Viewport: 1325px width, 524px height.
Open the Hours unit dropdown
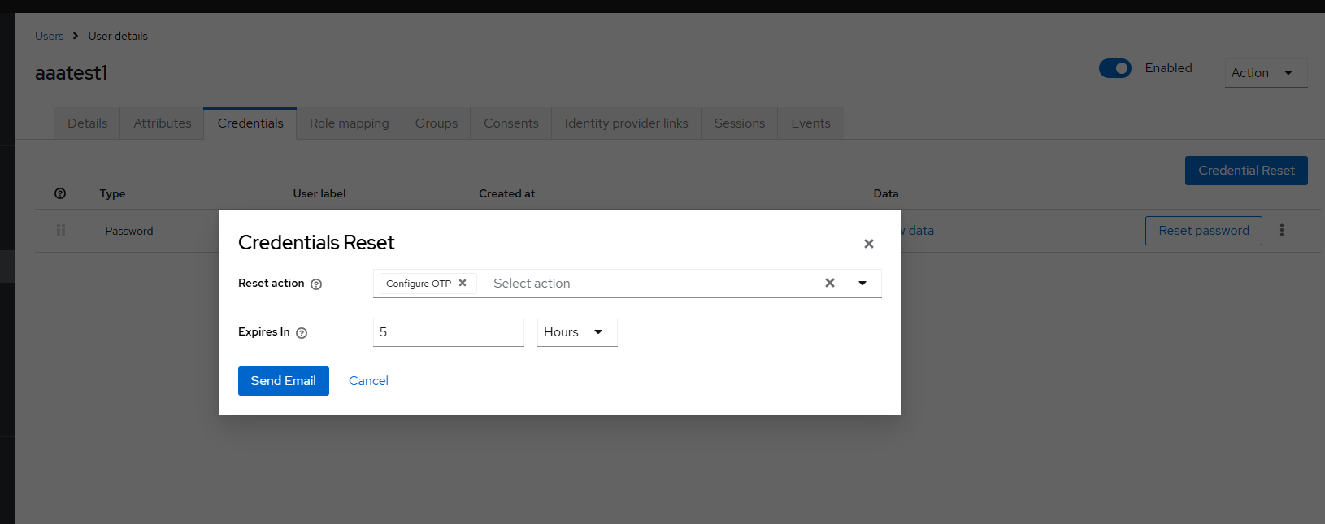click(576, 332)
